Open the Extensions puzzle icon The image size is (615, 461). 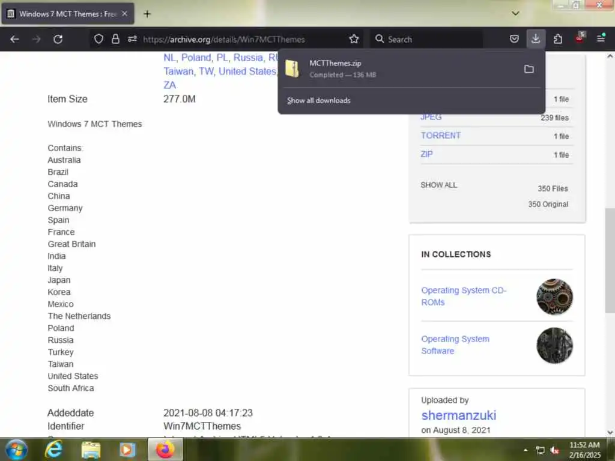(558, 39)
